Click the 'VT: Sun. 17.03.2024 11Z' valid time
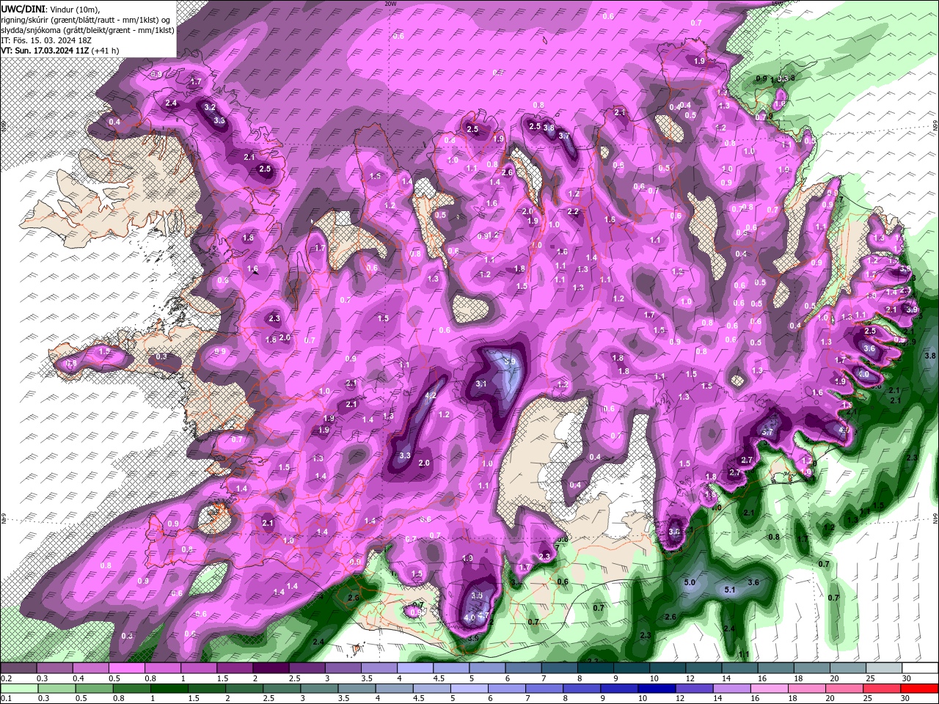939x704 pixels. click(45, 51)
